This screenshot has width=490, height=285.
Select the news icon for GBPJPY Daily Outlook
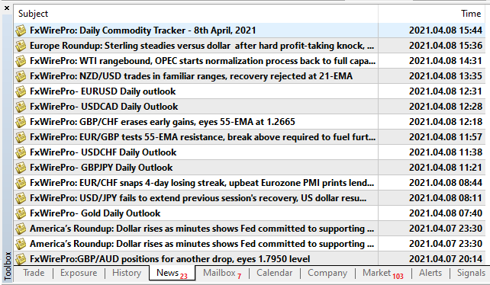coord(21,168)
